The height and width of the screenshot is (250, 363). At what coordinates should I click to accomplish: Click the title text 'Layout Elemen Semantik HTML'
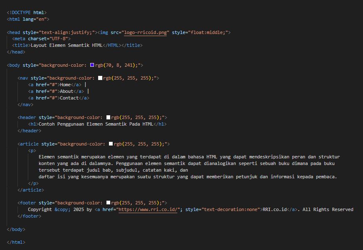coord(67,45)
